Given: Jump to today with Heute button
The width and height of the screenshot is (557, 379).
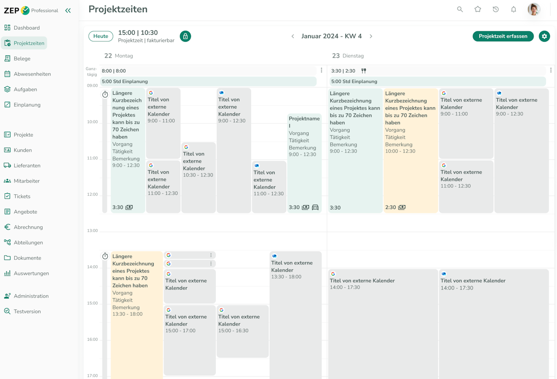Looking at the screenshot, I should click(101, 36).
